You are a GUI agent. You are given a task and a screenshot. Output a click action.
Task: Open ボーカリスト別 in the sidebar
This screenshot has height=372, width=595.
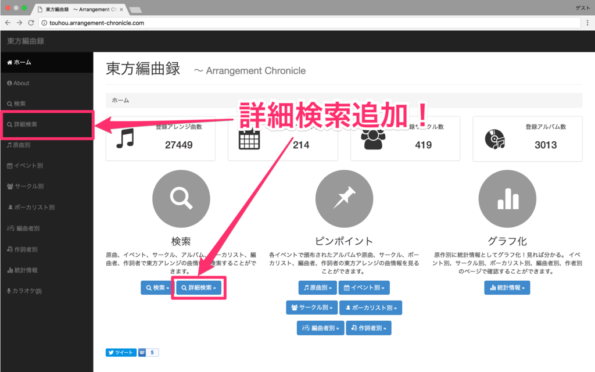(x=46, y=208)
